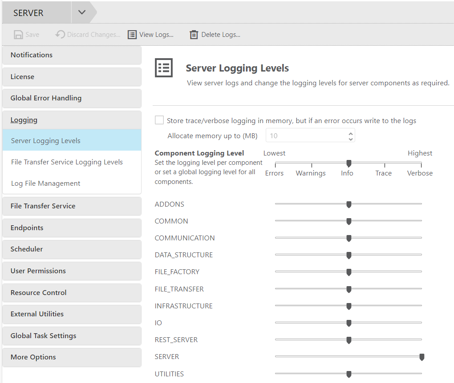Screen dimensions: 454x383
Task: Expand the Endpoints section
Action: pyautogui.click(x=27, y=228)
